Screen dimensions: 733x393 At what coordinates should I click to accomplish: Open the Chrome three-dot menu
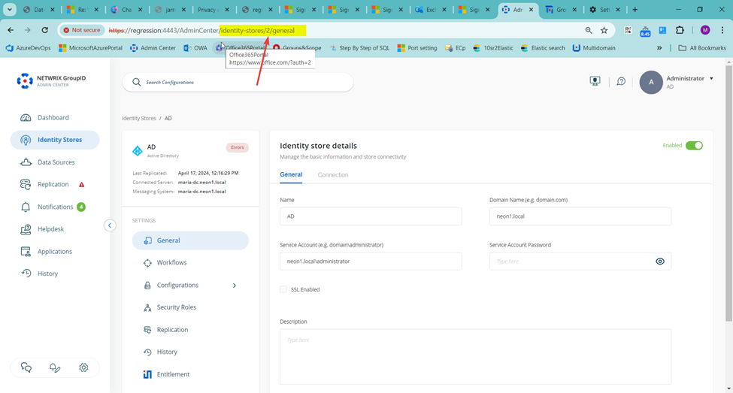pyautogui.click(x=722, y=30)
